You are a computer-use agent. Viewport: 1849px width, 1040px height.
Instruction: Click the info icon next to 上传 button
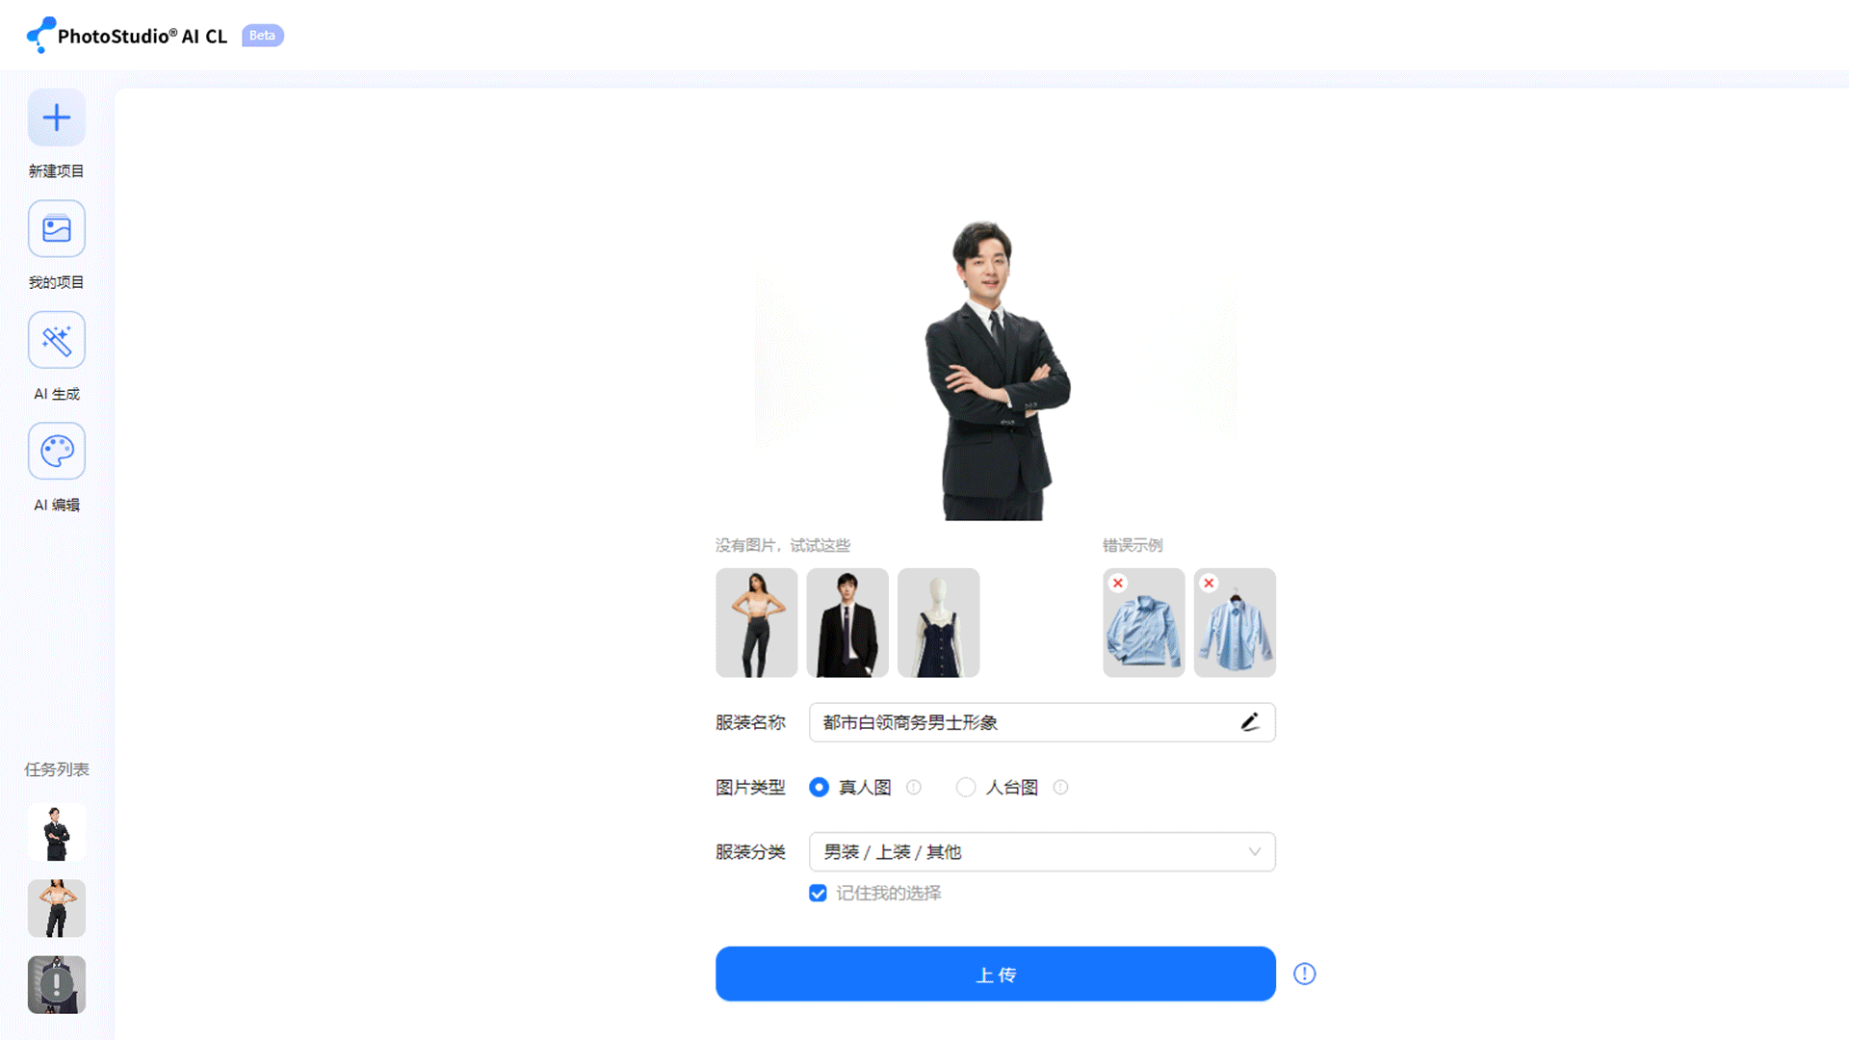(1304, 974)
